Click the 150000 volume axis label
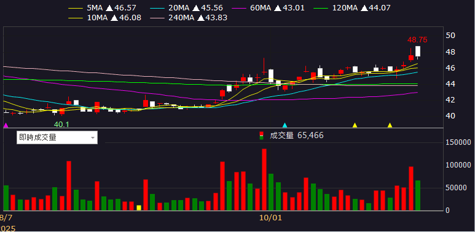 [x=459, y=142]
